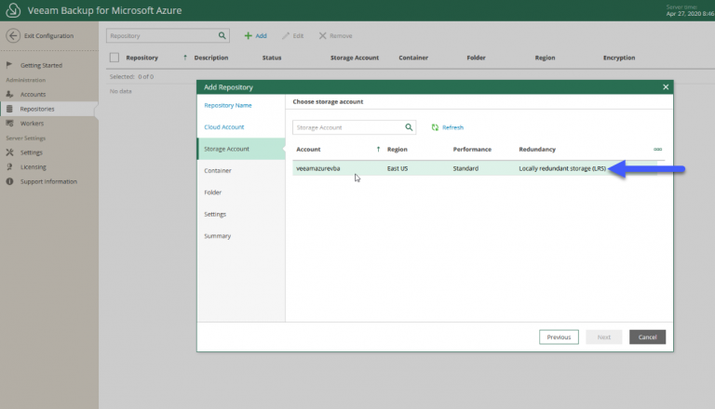The image size is (715, 409).
Task: Click the Next button
Action: click(x=603, y=337)
